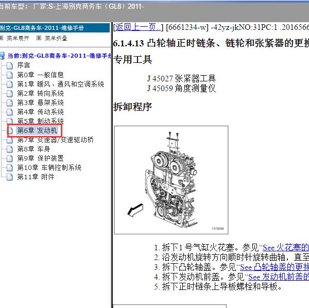Click the root manual icon in the tree

2,56
